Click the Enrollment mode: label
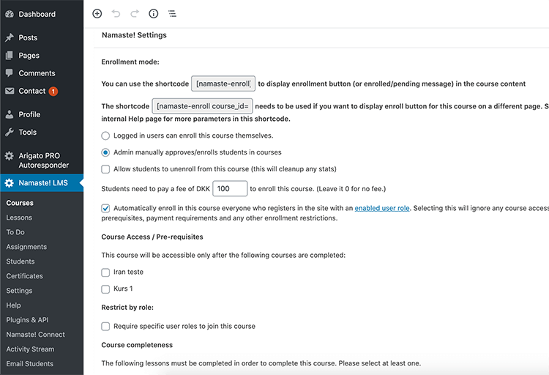The width and height of the screenshot is (549, 375). point(130,62)
